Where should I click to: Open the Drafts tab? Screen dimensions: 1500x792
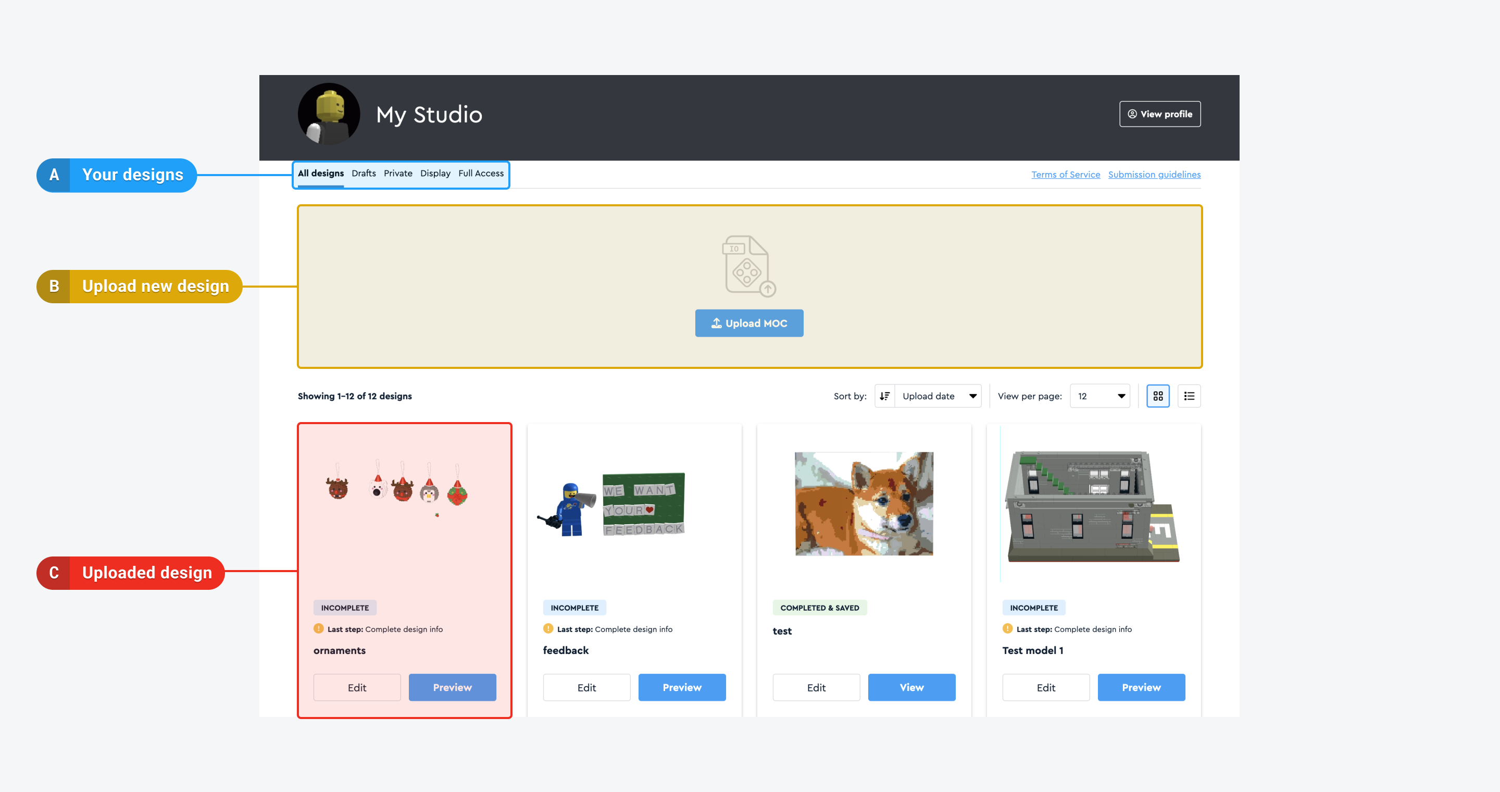tap(364, 174)
